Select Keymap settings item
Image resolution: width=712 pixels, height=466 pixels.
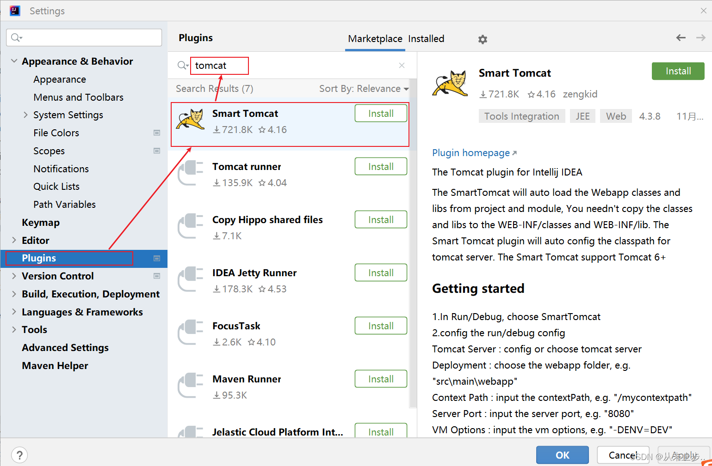41,223
